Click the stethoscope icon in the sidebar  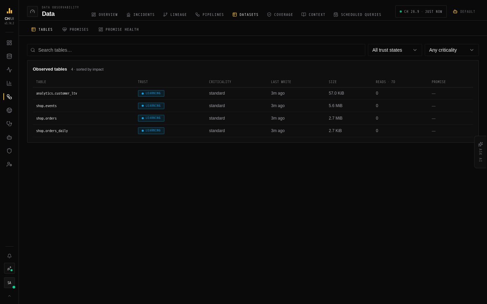[x=9, y=124]
